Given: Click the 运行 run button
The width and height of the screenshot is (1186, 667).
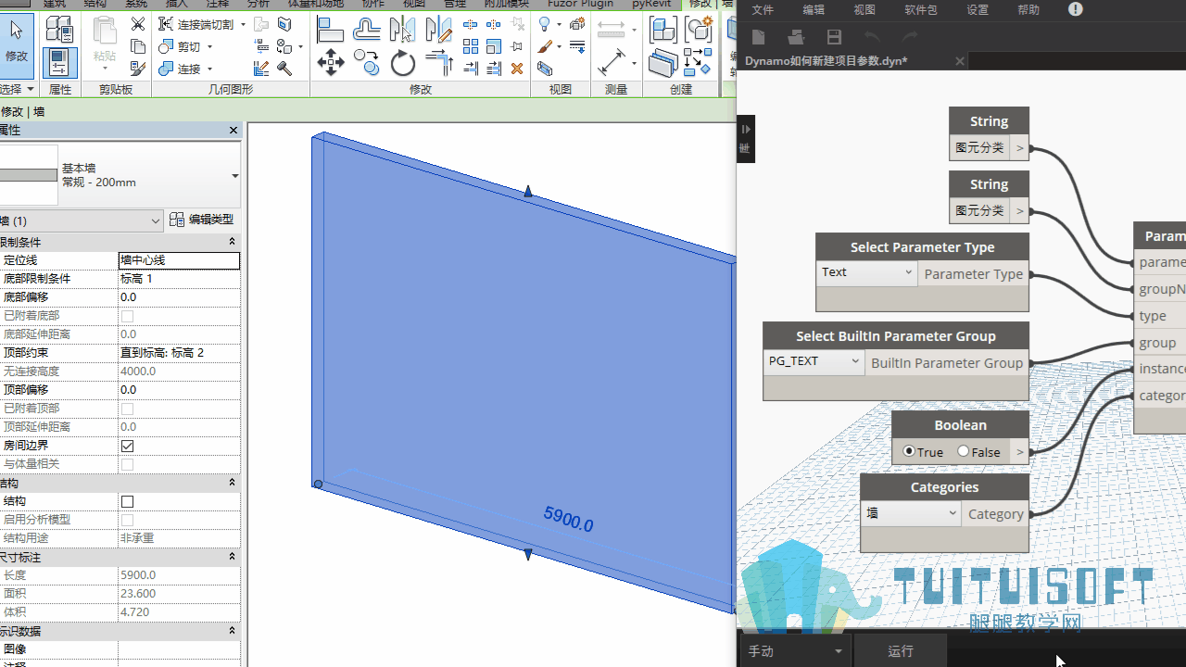Looking at the screenshot, I should (x=901, y=651).
